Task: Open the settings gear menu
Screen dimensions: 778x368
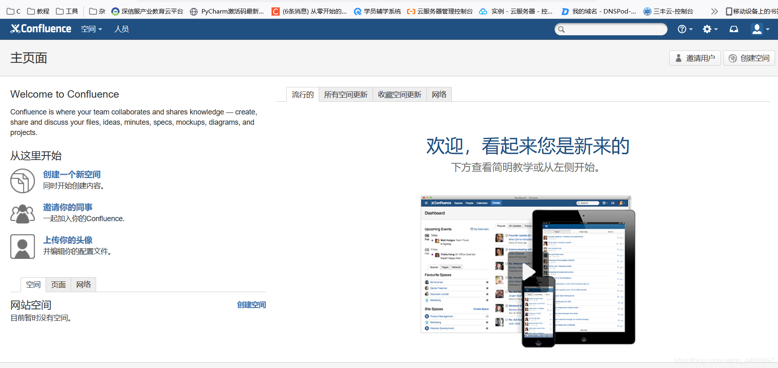Action: pos(710,29)
